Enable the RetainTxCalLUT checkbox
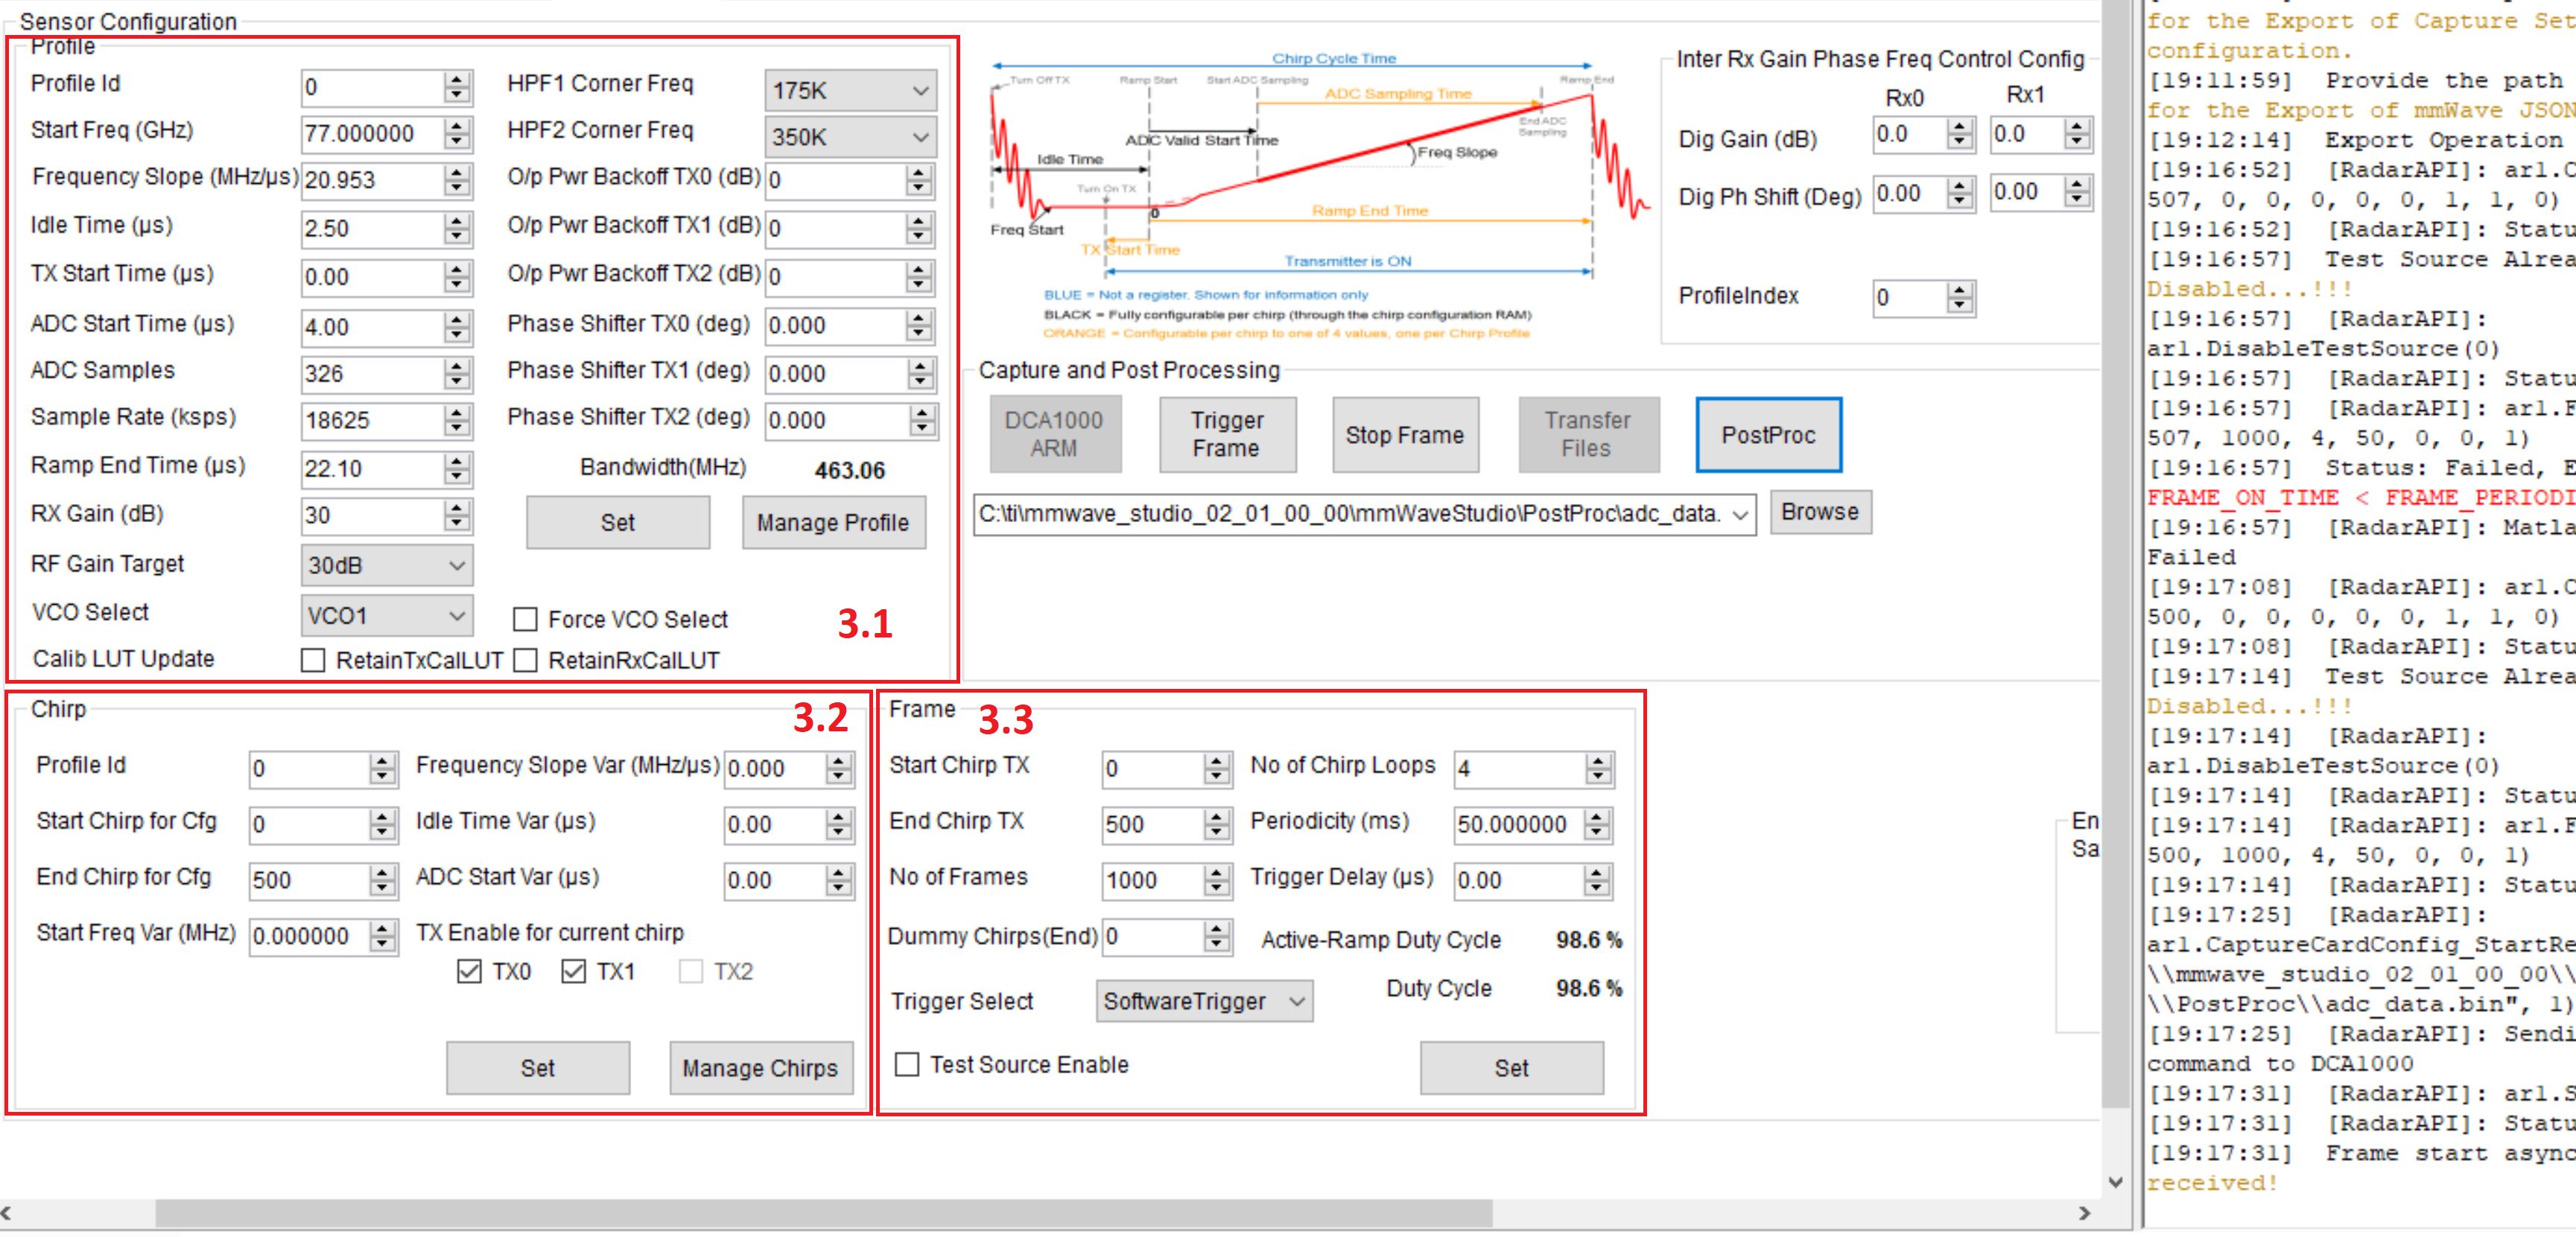 coord(313,661)
